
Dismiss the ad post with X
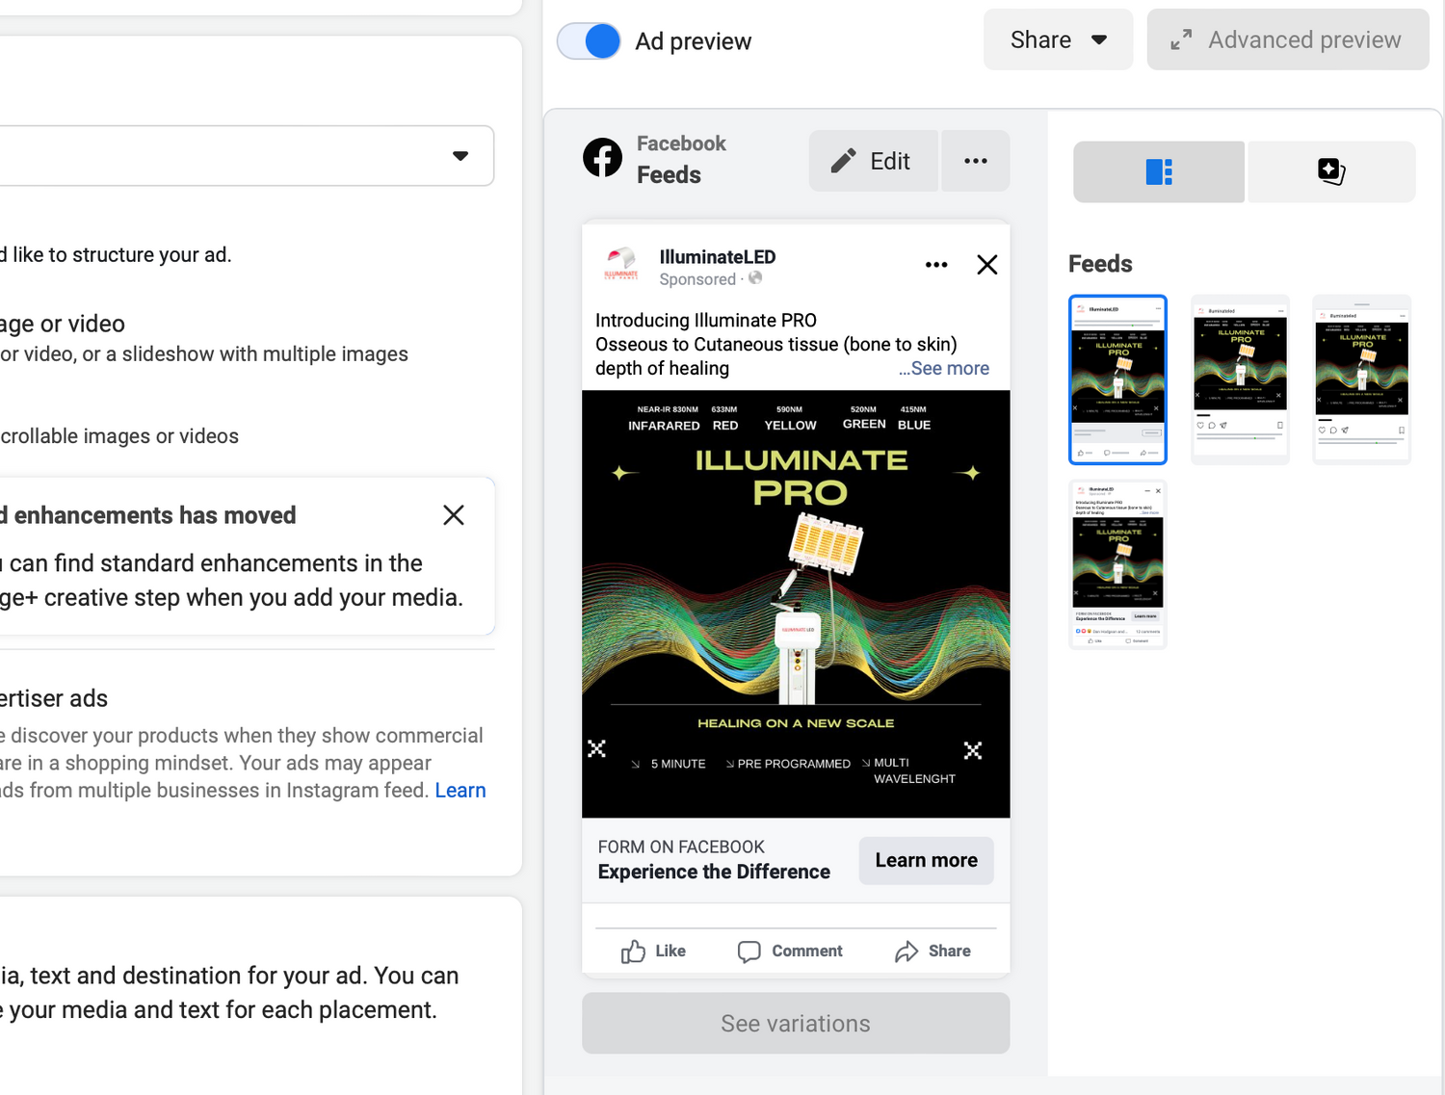pyautogui.click(x=986, y=265)
